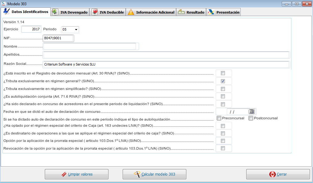Image resolution: width=313 pixels, height=183 pixels.
Task: Switch to the IVA Devengado tab
Action: click(x=70, y=12)
